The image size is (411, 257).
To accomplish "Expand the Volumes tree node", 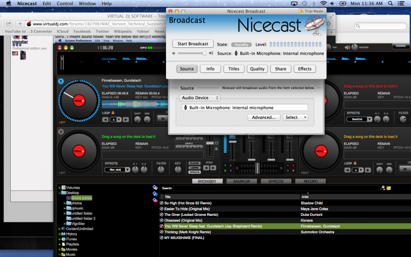I will tap(60, 188).
